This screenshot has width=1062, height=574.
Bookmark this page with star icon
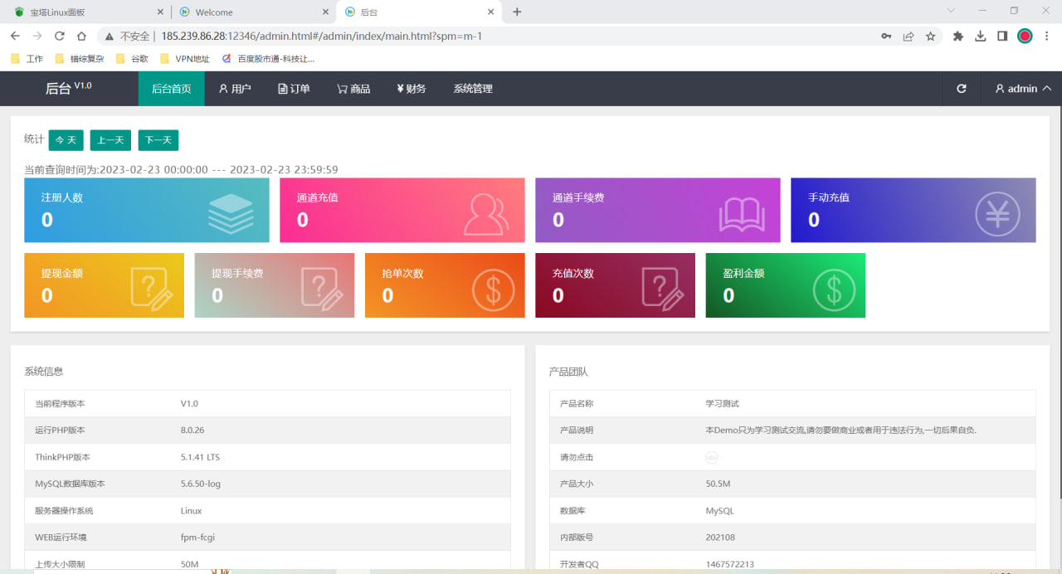(930, 36)
